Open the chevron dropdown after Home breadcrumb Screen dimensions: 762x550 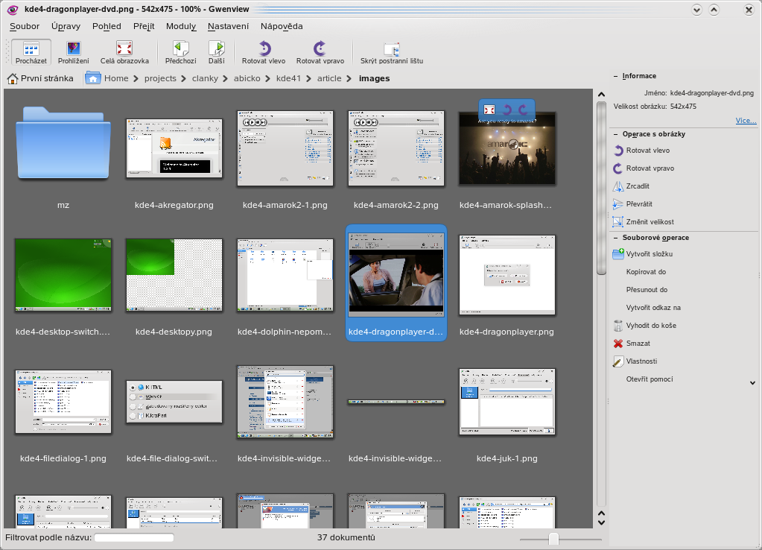click(136, 79)
